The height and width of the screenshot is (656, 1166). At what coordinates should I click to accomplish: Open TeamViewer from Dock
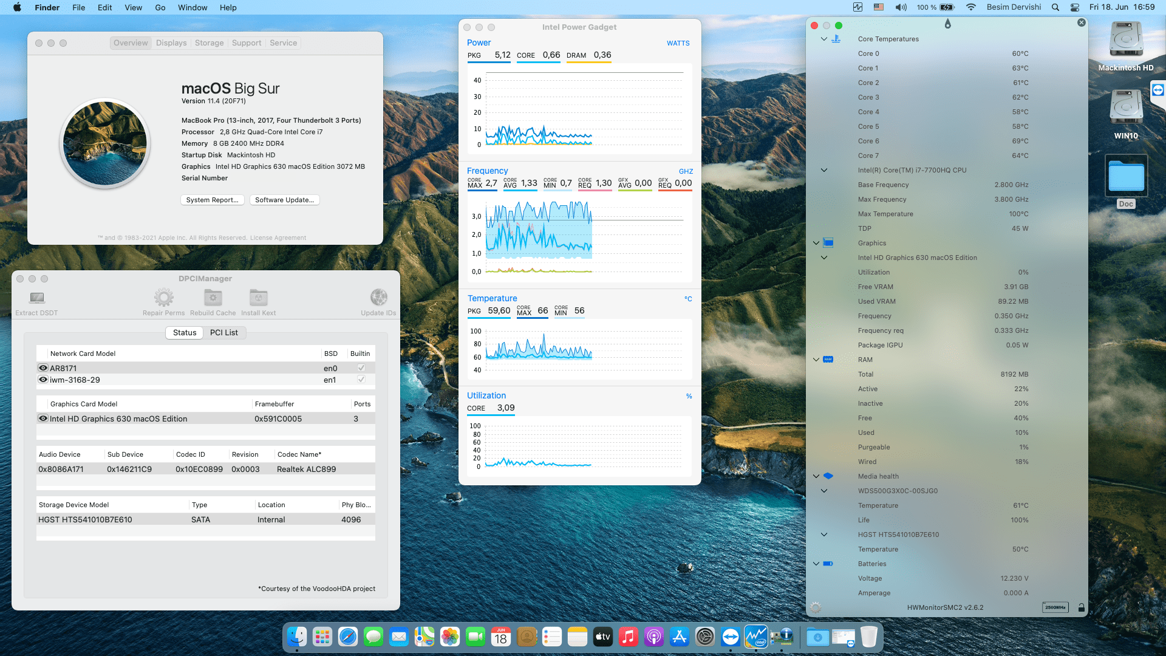(731, 637)
